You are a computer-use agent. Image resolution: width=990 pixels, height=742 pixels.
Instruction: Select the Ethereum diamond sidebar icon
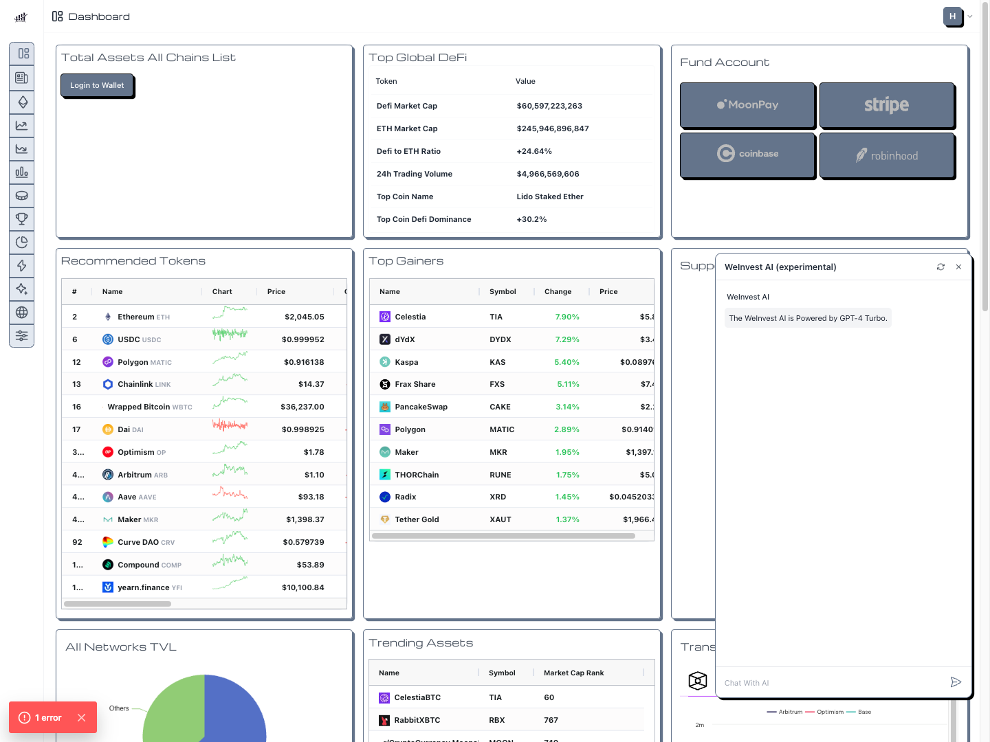[22, 102]
